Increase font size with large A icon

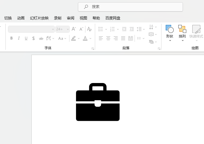74,29
